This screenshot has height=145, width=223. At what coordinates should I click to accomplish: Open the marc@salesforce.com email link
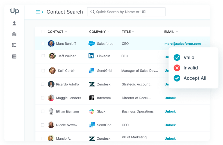tap(183, 44)
